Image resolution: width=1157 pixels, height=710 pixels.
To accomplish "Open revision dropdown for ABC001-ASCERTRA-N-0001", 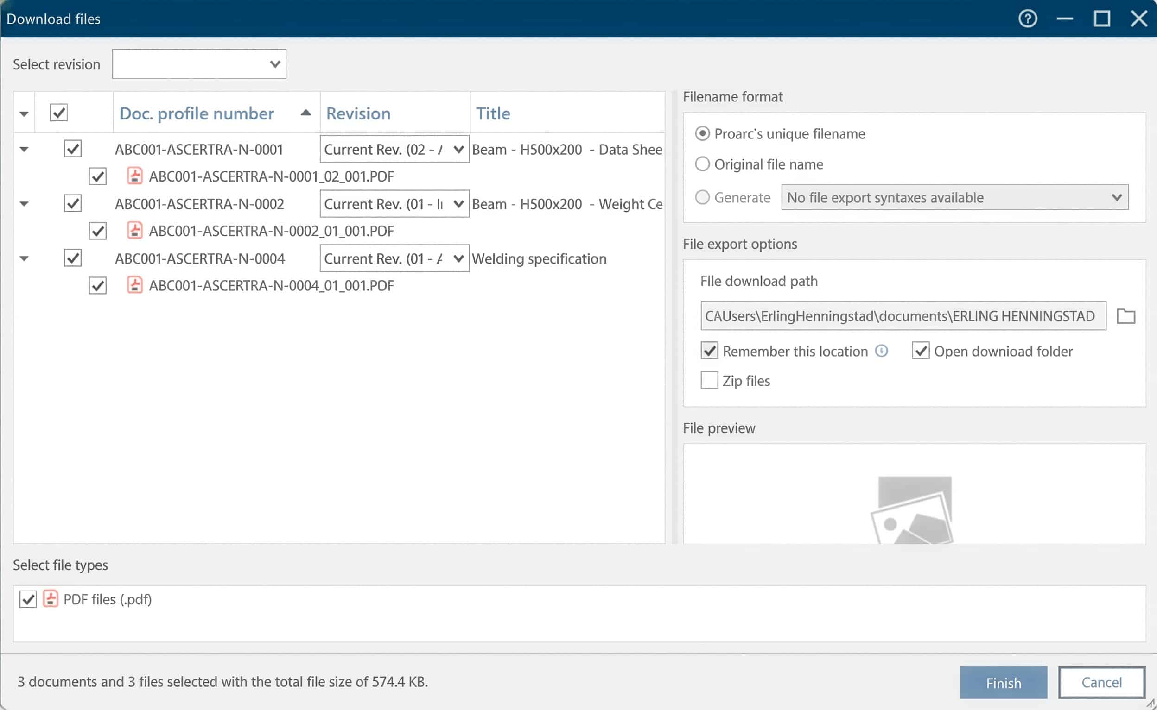I will click(394, 149).
